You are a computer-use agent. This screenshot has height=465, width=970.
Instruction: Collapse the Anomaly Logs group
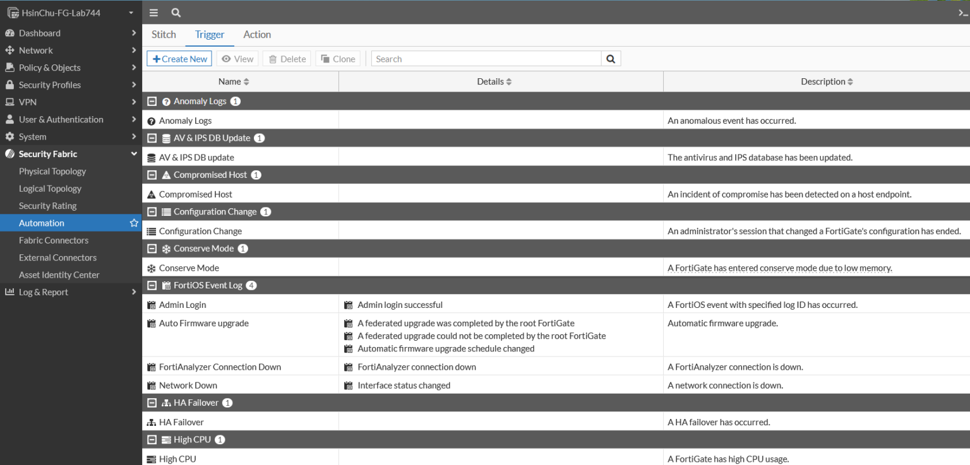click(x=152, y=102)
